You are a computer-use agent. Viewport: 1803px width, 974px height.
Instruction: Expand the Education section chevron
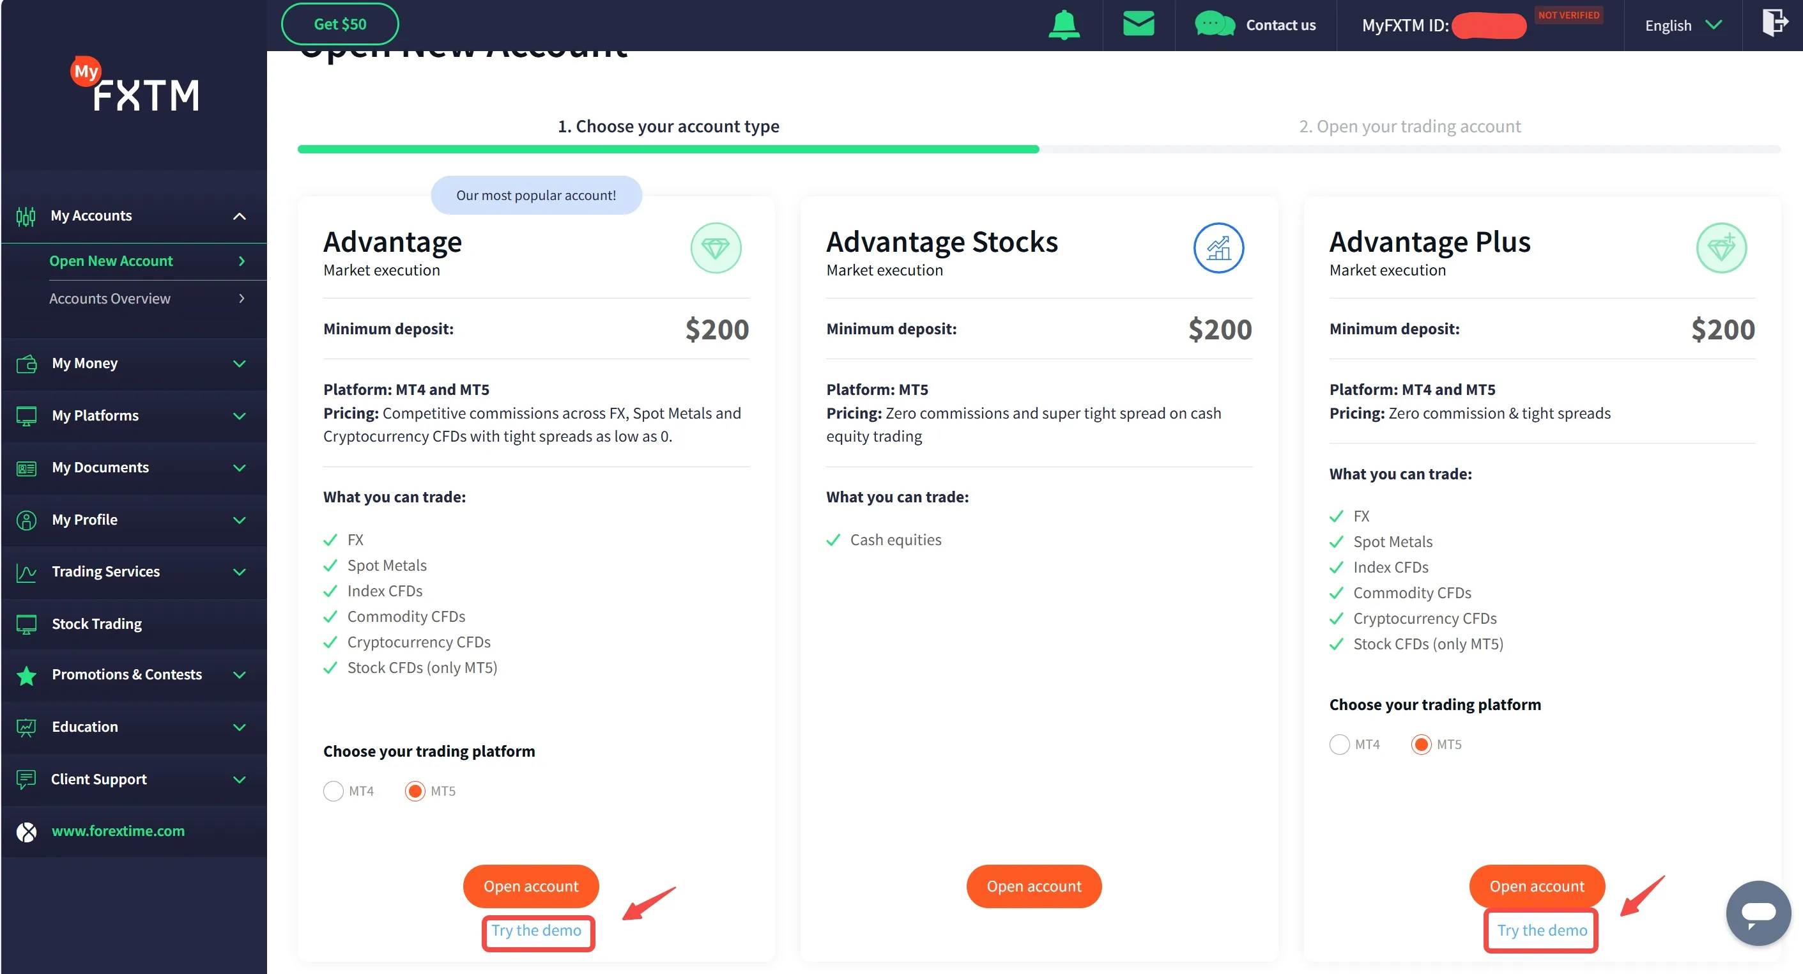coord(240,727)
